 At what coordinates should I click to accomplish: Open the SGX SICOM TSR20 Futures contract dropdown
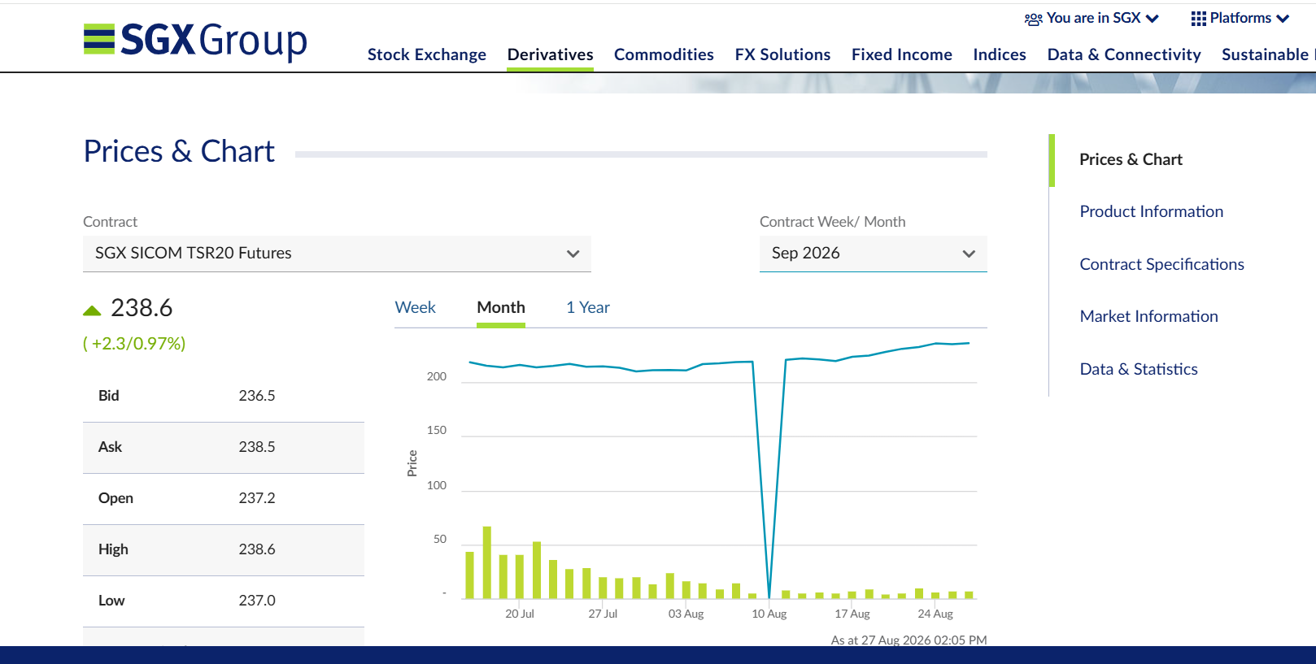[337, 254]
